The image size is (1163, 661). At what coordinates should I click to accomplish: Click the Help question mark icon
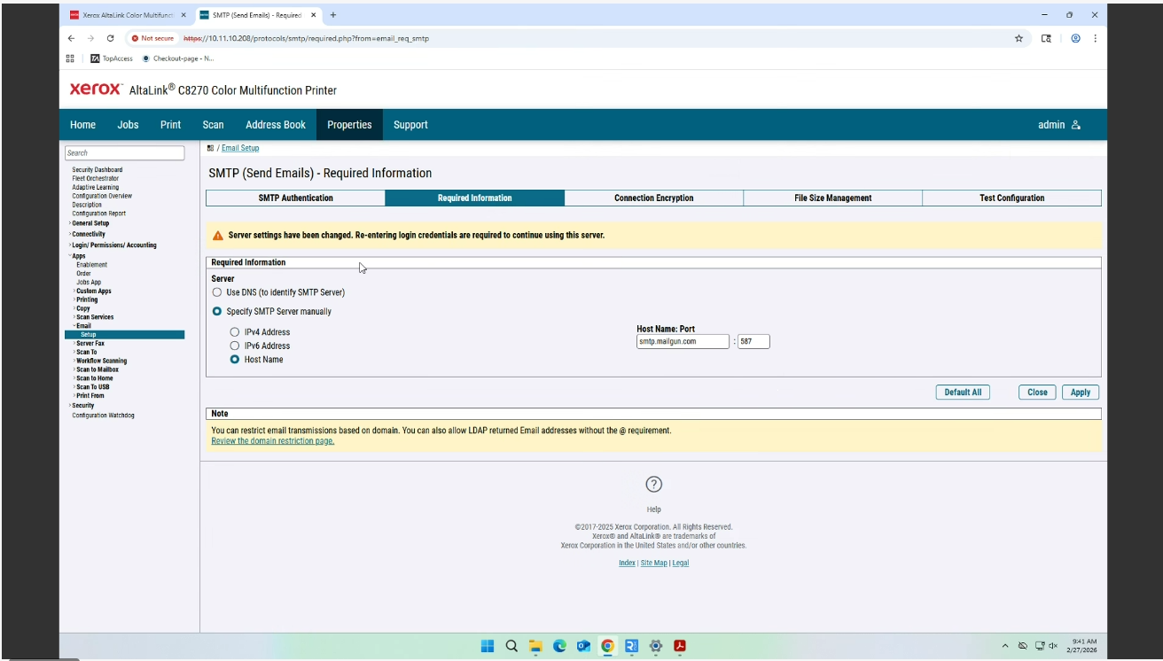tap(654, 484)
